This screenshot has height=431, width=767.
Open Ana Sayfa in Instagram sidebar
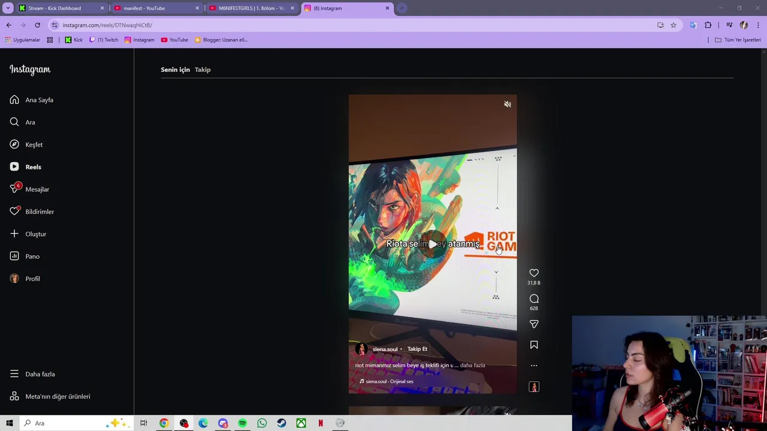click(x=32, y=100)
